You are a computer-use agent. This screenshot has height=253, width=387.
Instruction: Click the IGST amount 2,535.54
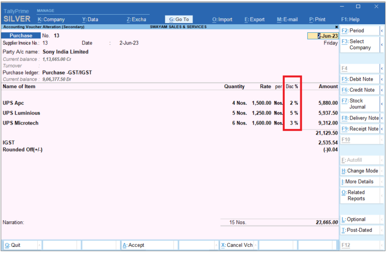(x=328, y=143)
